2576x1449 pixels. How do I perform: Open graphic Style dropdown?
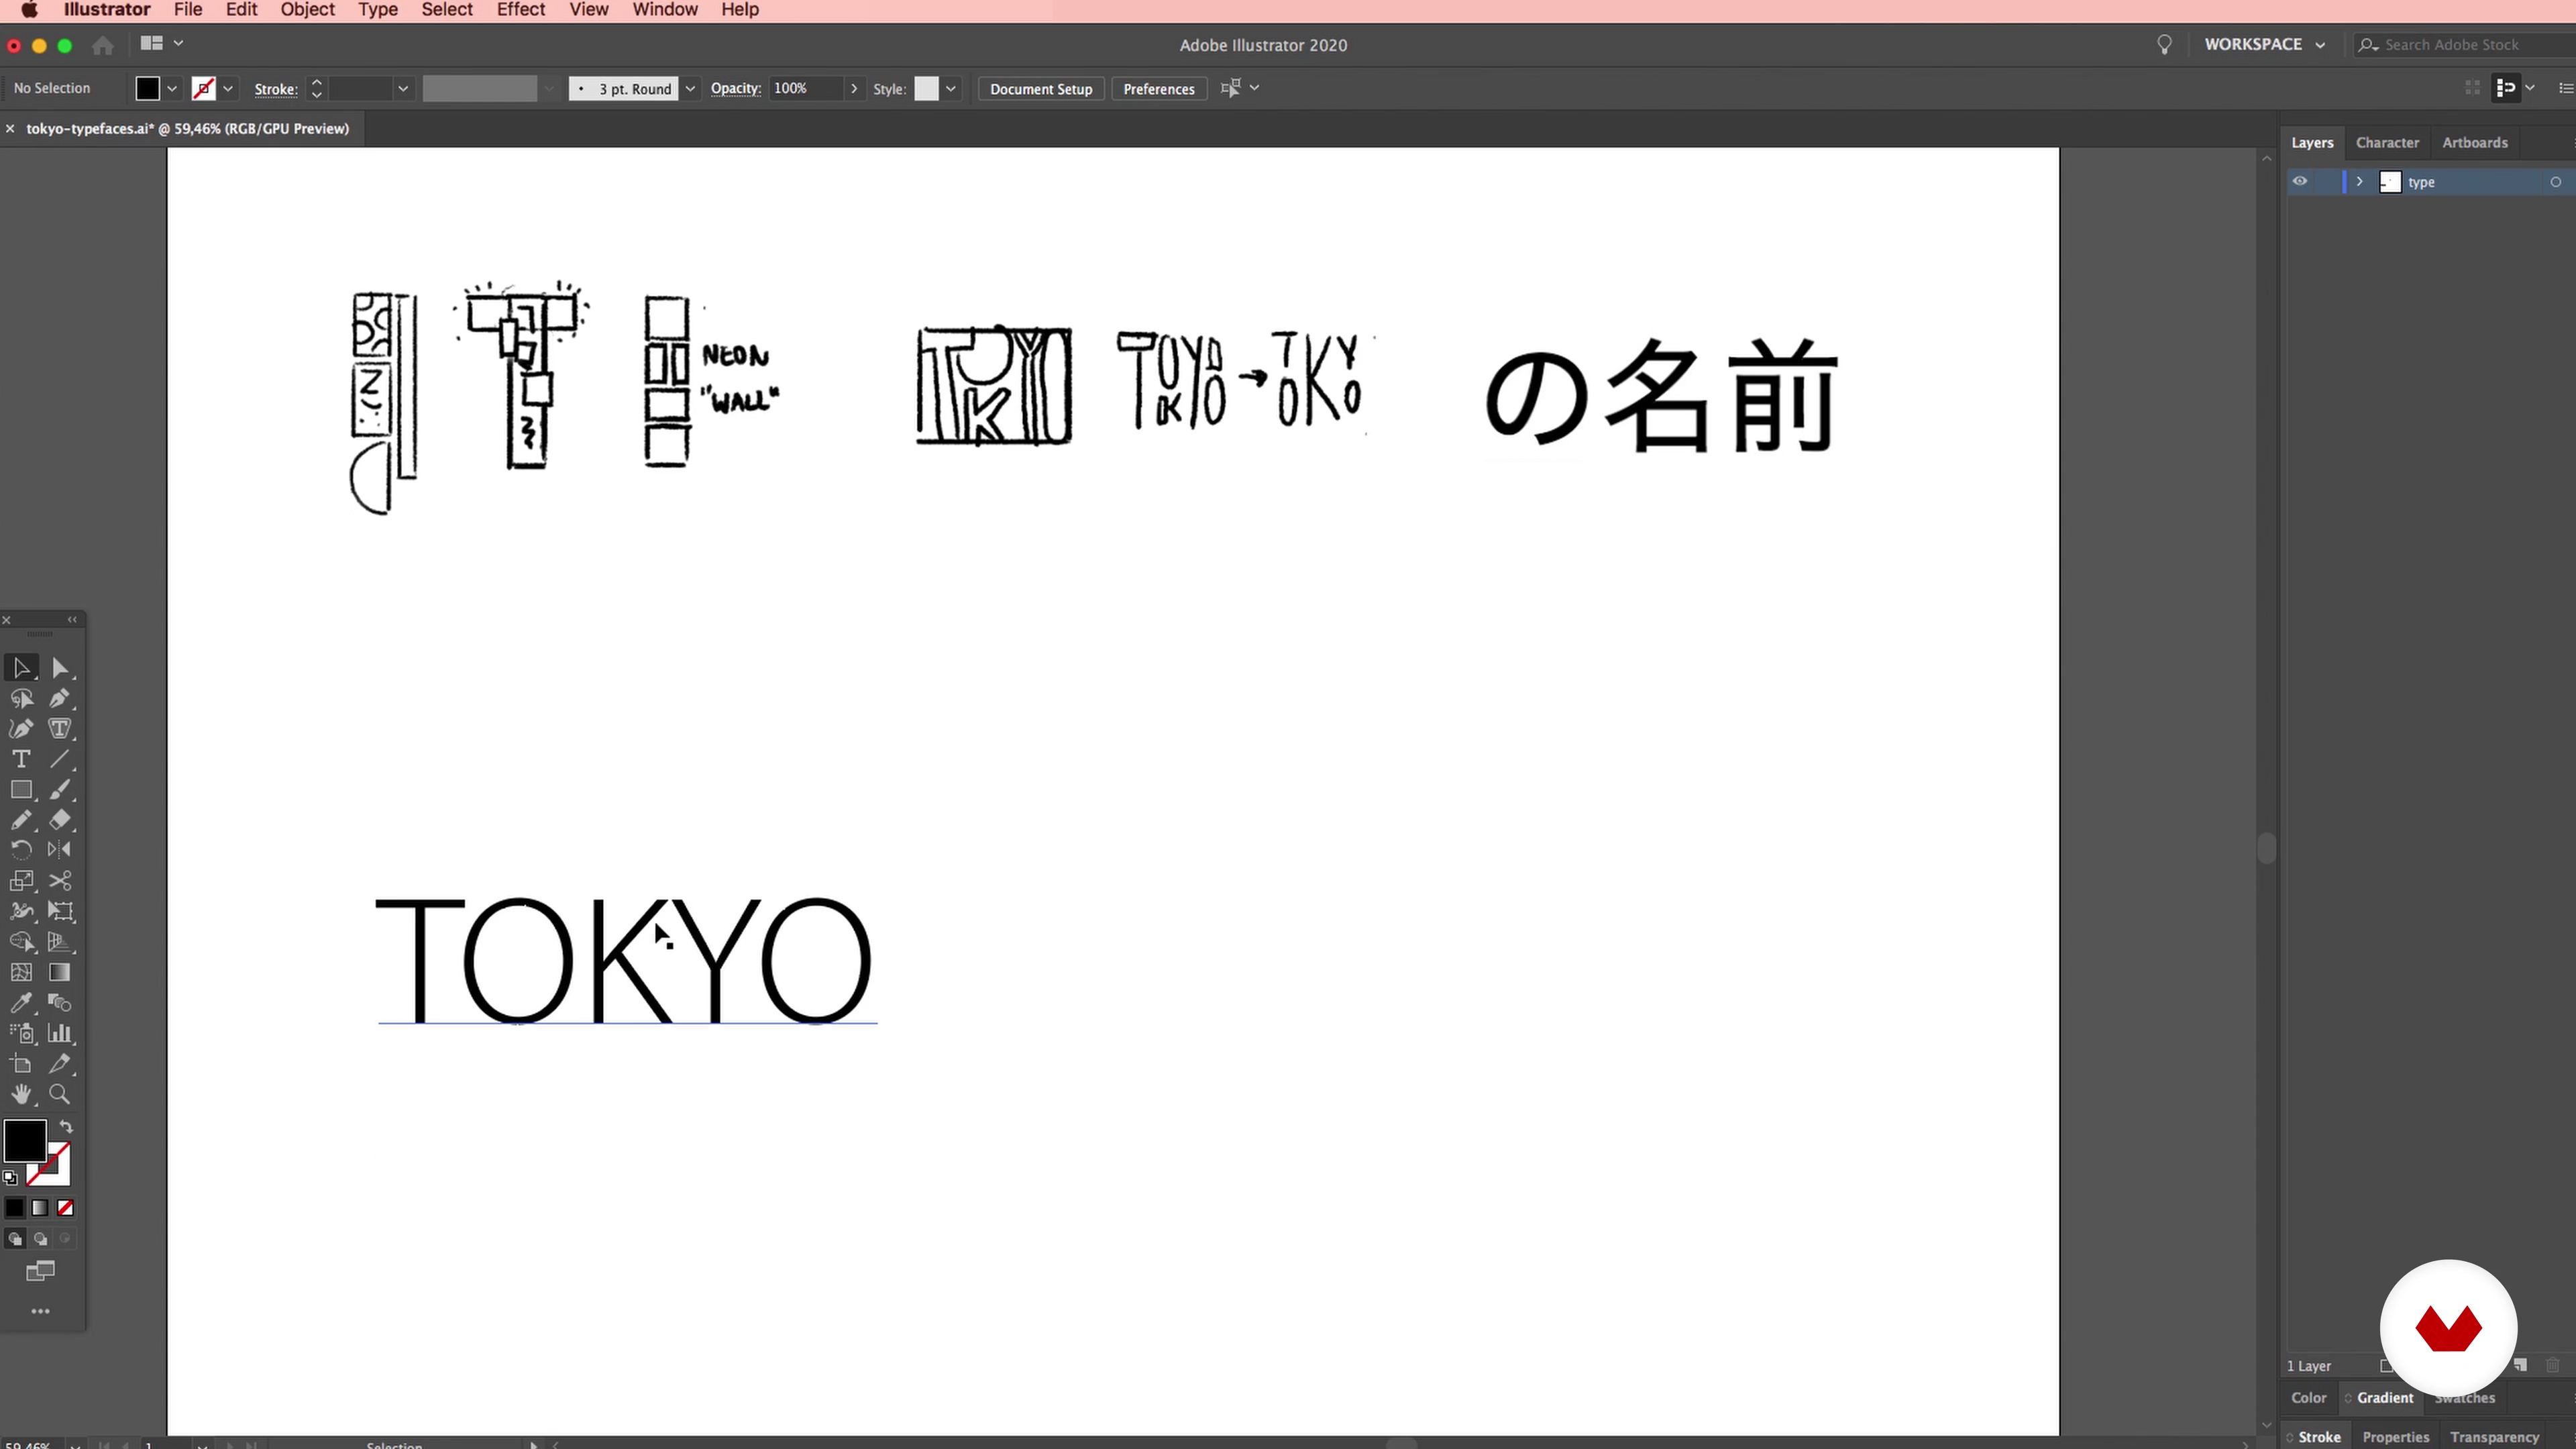coord(951,88)
